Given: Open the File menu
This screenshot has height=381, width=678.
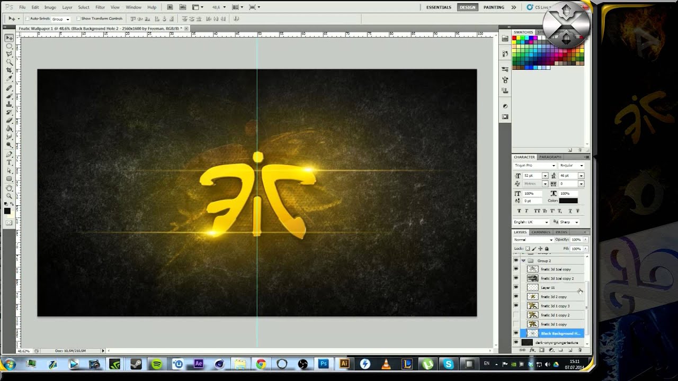Looking at the screenshot, I should 22,7.
